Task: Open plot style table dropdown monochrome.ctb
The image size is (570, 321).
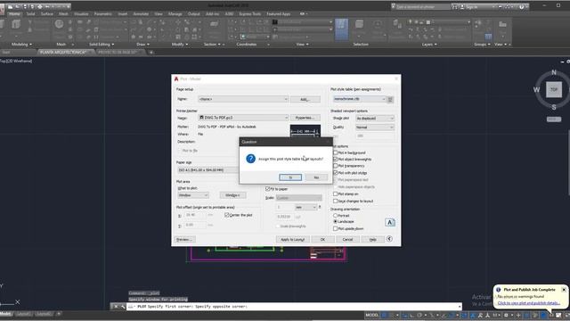Action: point(360,99)
